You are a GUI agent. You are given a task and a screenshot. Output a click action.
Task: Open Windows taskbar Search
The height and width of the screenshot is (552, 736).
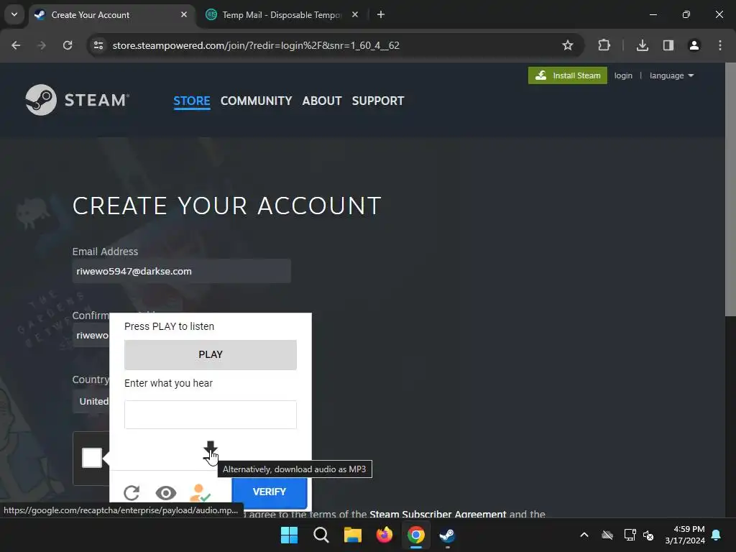click(321, 535)
